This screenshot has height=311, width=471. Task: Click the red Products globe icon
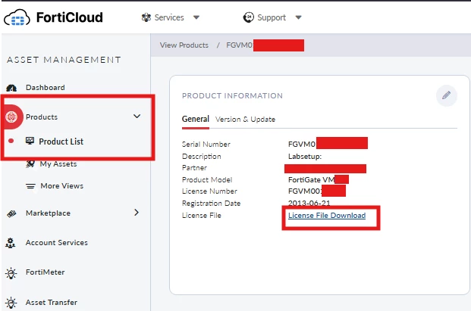click(x=11, y=117)
